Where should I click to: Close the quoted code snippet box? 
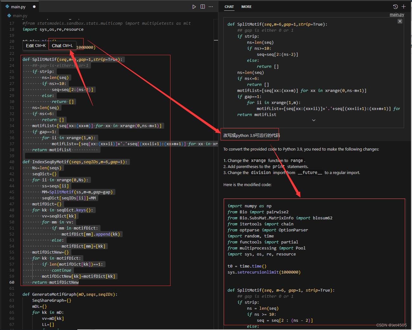(x=400, y=21)
